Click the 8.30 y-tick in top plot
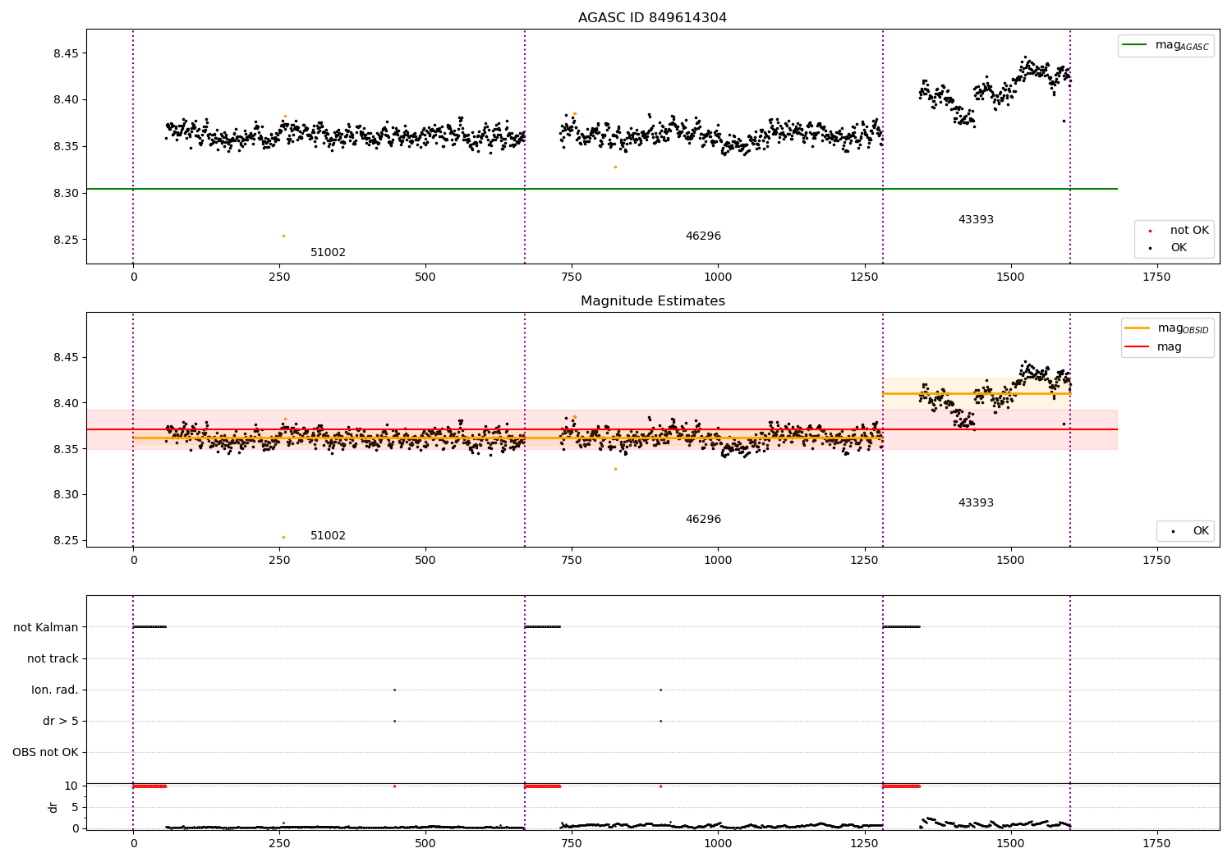 click(x=66, y=194)
